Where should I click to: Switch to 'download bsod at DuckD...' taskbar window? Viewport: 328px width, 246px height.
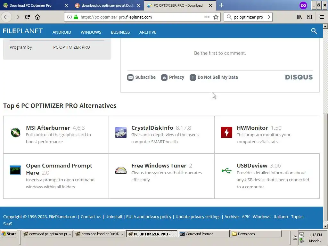100,234
